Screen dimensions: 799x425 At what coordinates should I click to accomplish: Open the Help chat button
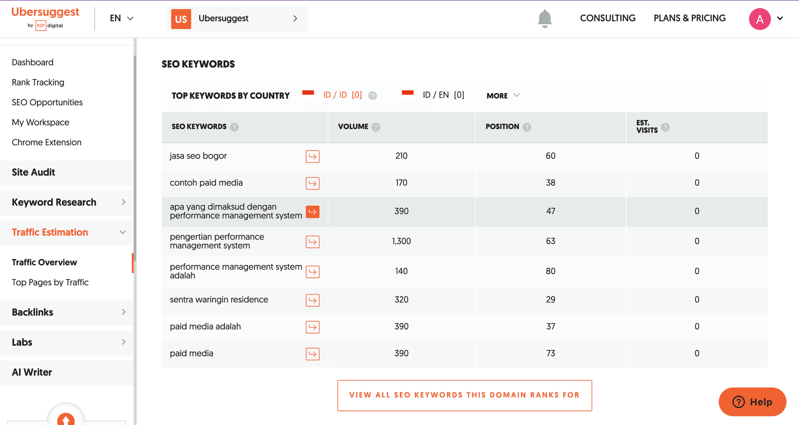pos(752,402)
